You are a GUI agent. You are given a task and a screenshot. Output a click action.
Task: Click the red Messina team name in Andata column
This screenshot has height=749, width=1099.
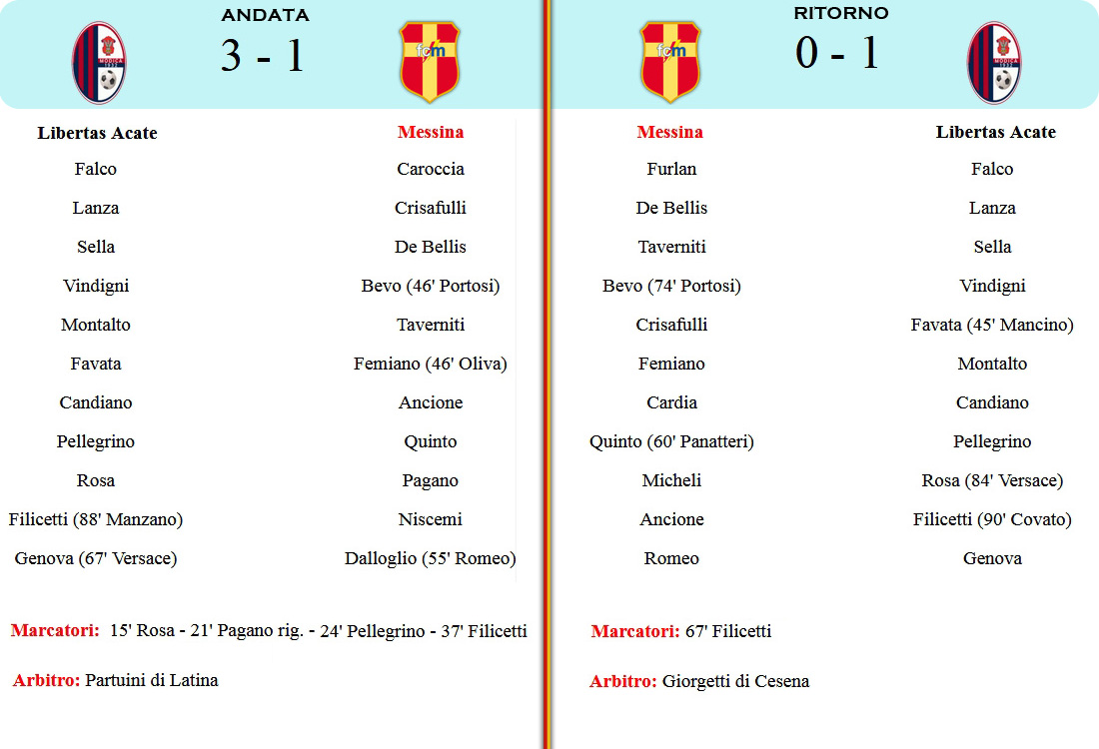(x=431, y=132)
